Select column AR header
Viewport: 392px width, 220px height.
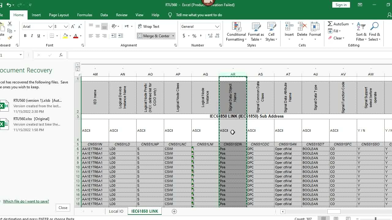coord(233,74)
